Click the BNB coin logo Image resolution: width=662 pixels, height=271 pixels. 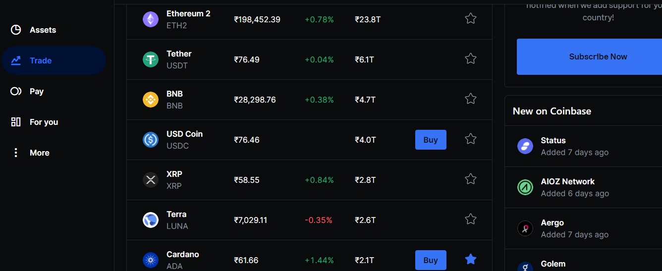(x=151, y=100)
